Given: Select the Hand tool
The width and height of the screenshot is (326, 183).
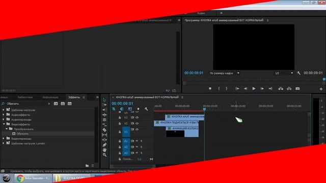Looking at the screenshot, I should pos(104,150).
